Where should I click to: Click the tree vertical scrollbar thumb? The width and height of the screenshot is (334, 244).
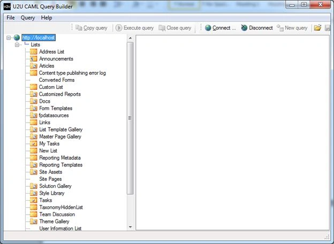[x=130, y=118]
